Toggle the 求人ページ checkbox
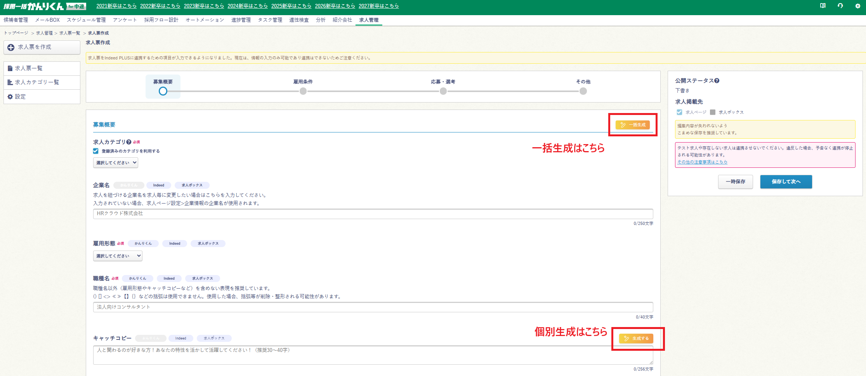Screen dimensions: 866x376 (x=679, y=112)
